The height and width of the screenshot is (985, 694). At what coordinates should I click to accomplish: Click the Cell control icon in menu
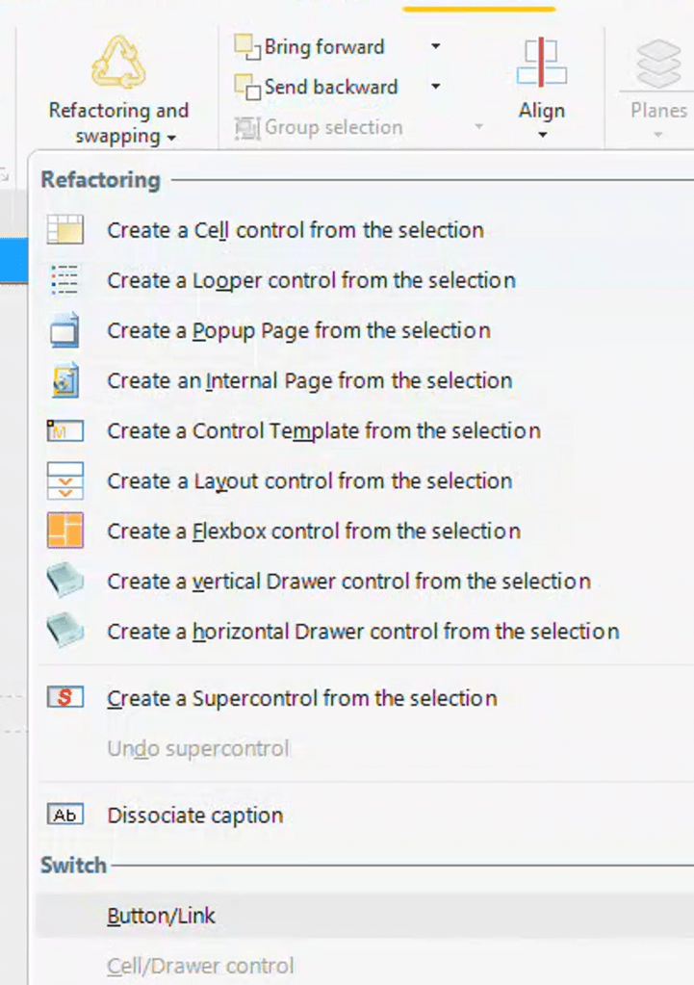[65, 230]
